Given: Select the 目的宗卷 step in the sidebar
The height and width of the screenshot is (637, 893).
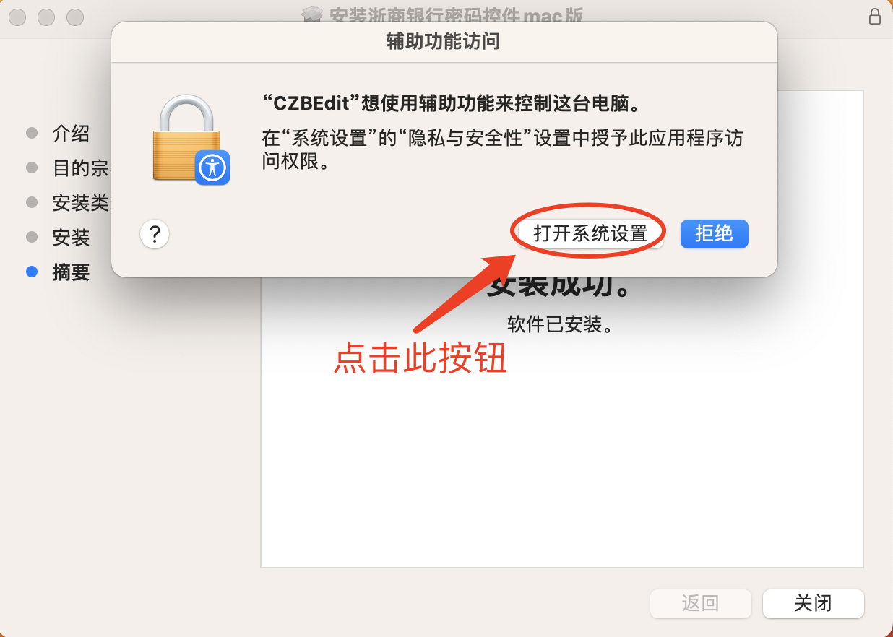Looking at the screenshot, I should click(81, 168).
